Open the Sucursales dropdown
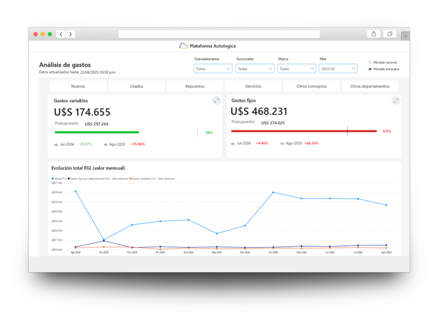433x326 pixels. pyautogui.click(x=255, y=69)
